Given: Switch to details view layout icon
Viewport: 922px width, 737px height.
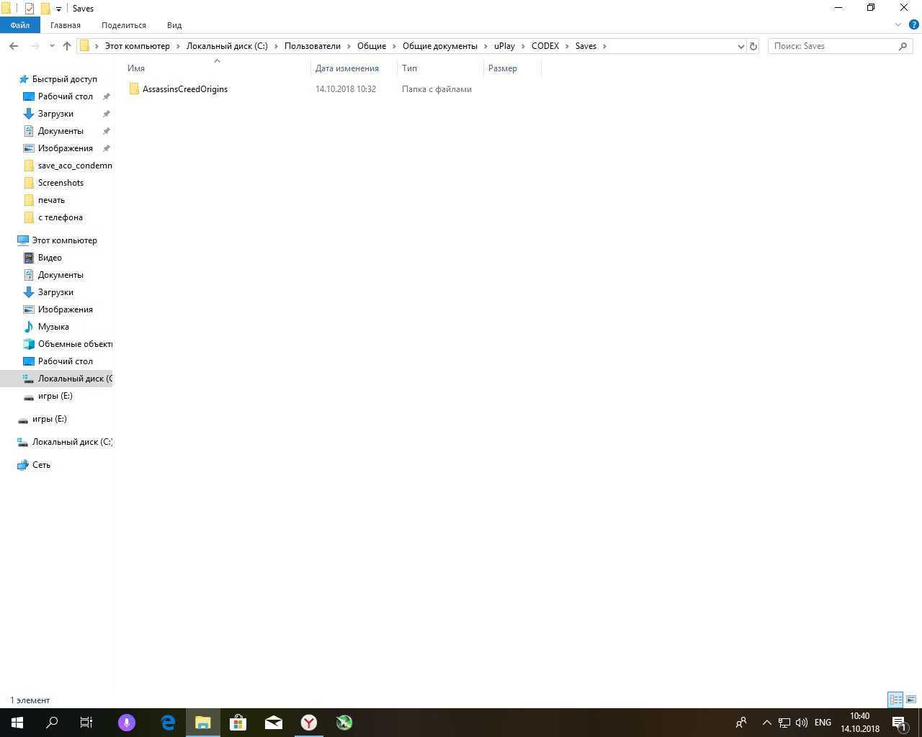Looking at the screenshot, I should (x=895, y=700).
